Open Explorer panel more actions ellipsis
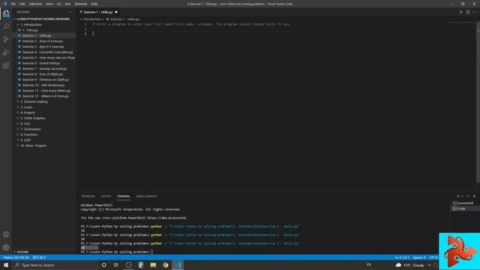This screenshot has height=270, width=480. pos(70,12)
